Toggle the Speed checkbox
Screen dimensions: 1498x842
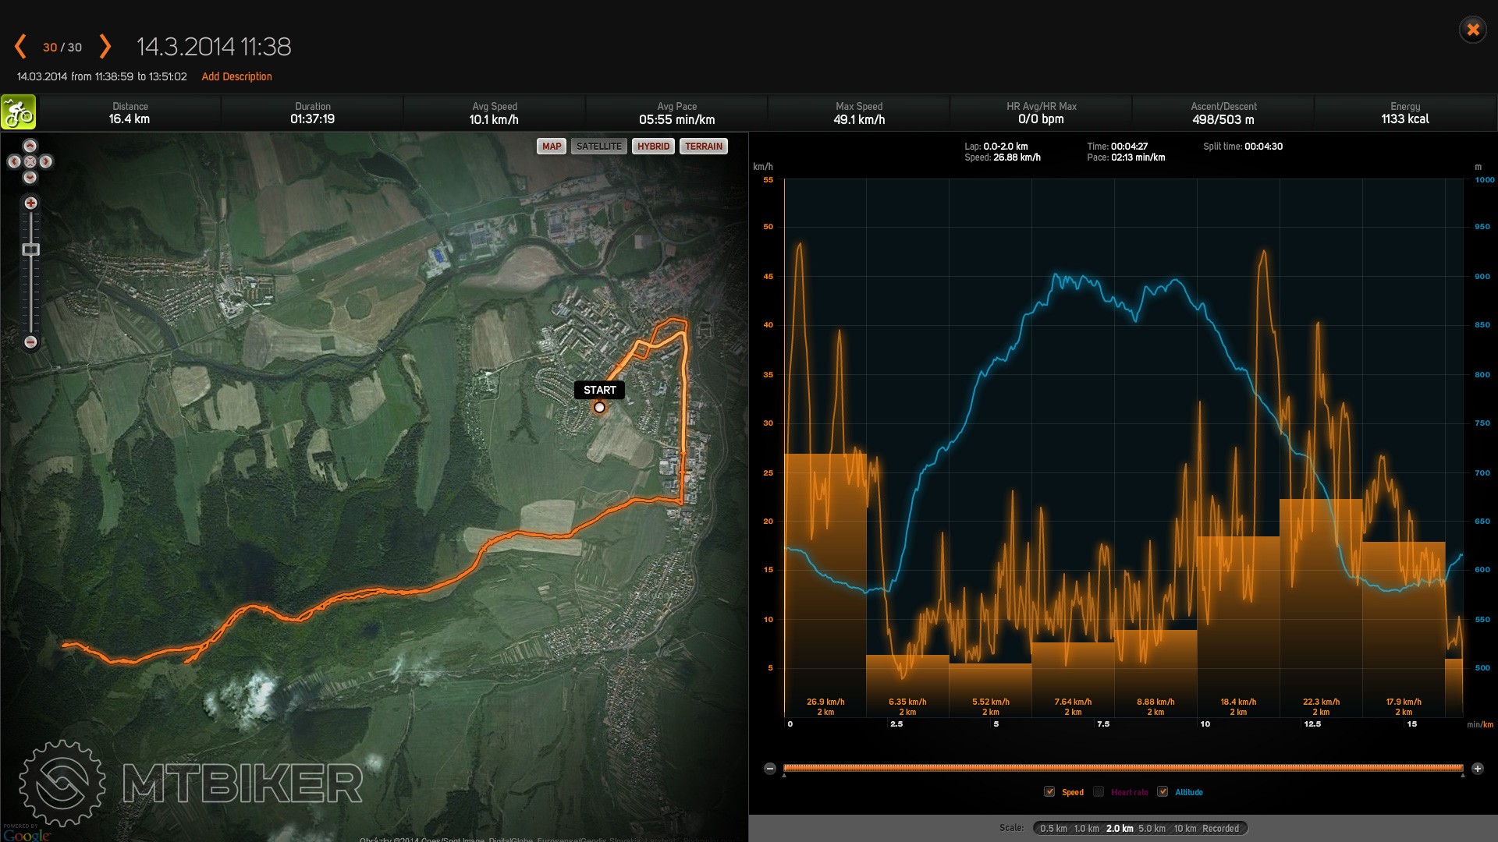pyautogui.click(x=1049, y=792)
